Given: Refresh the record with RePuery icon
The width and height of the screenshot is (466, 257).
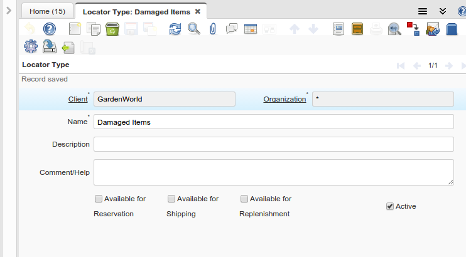Looking at the screenshot, I should [x=175, y=29].
